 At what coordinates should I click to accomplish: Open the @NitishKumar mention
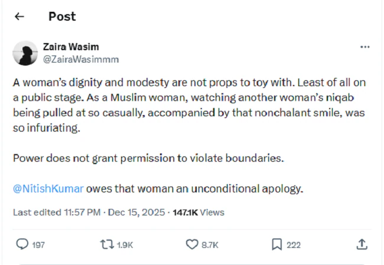click(48, 189)
